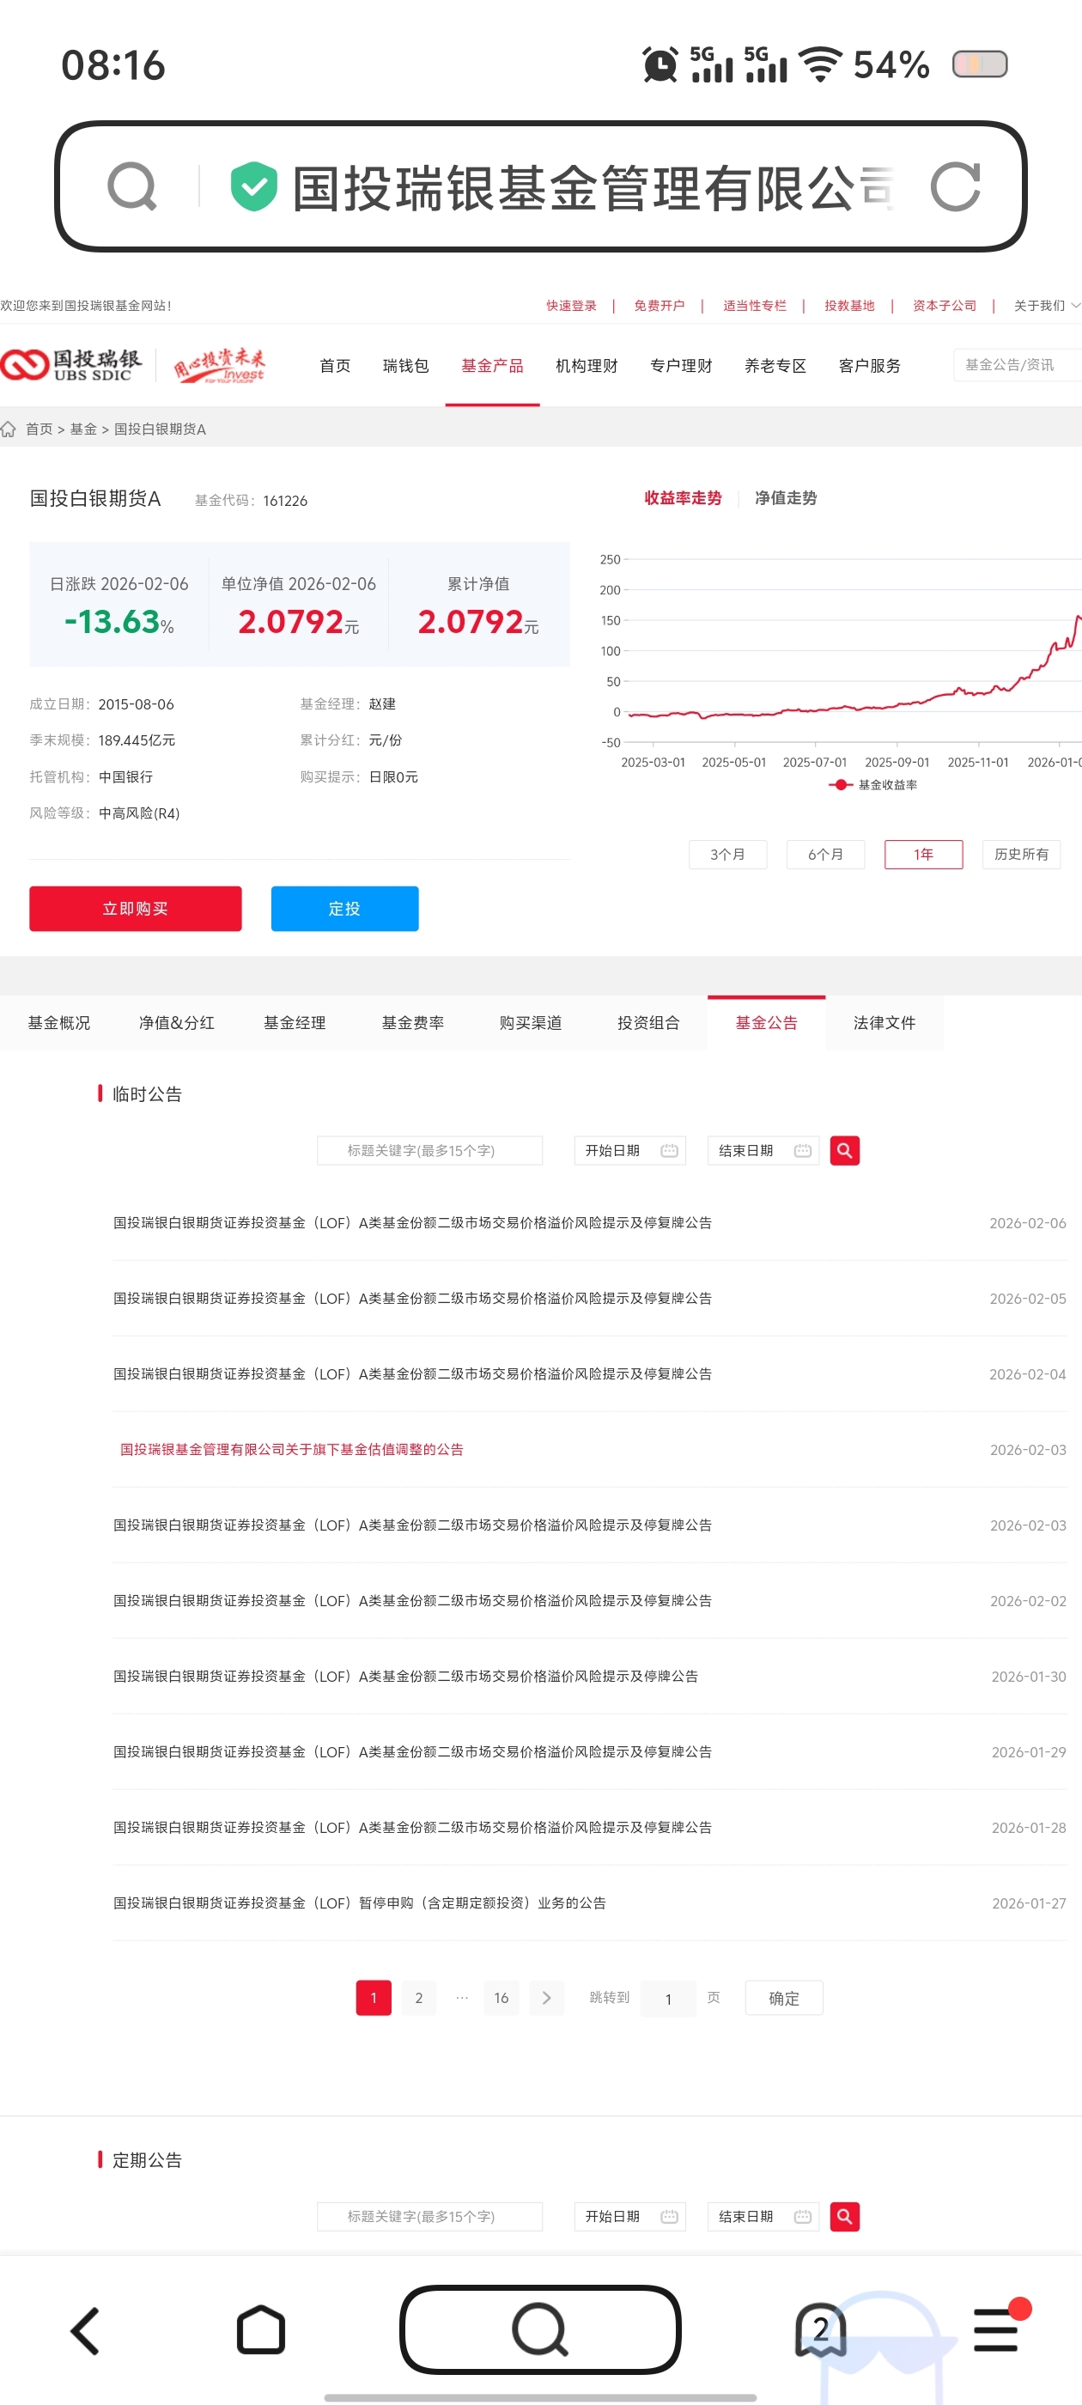Open the 基金概况 tab
This screenshot has width=1082, height=2405.
tap(58, 1022)
